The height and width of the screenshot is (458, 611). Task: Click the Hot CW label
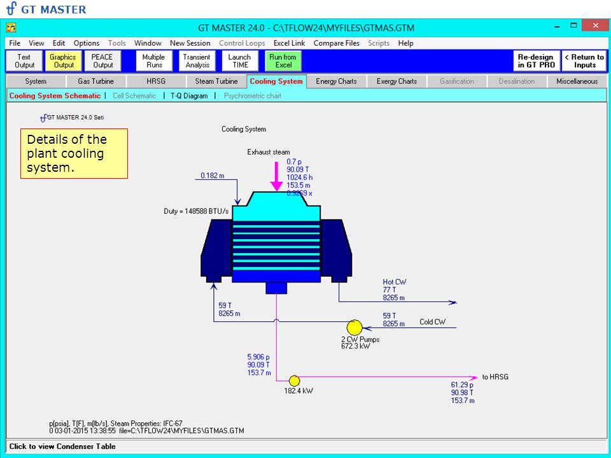[x=395, y=282]
